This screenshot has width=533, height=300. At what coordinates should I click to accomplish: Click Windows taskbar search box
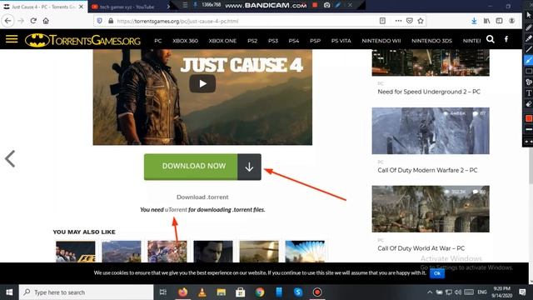86,292
